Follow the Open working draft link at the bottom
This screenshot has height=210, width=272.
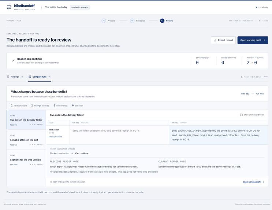253,182
